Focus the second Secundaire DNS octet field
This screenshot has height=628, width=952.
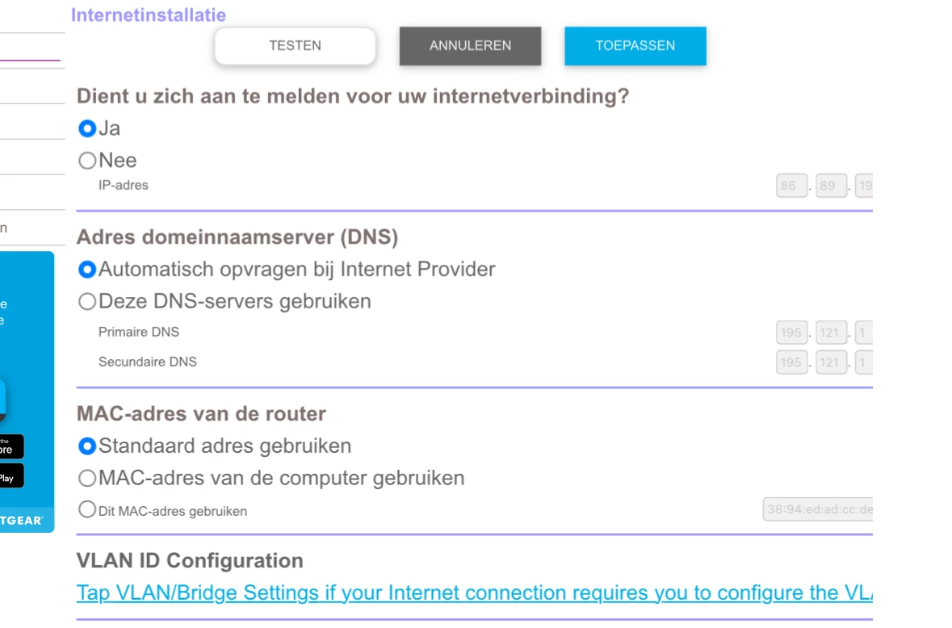[831, 362]
